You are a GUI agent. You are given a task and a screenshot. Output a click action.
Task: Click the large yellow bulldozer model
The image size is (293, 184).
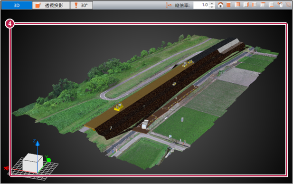point(119,107)
